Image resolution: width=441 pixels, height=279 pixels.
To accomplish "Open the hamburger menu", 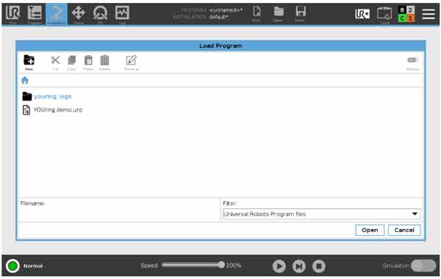I will (x=429, y=14).
